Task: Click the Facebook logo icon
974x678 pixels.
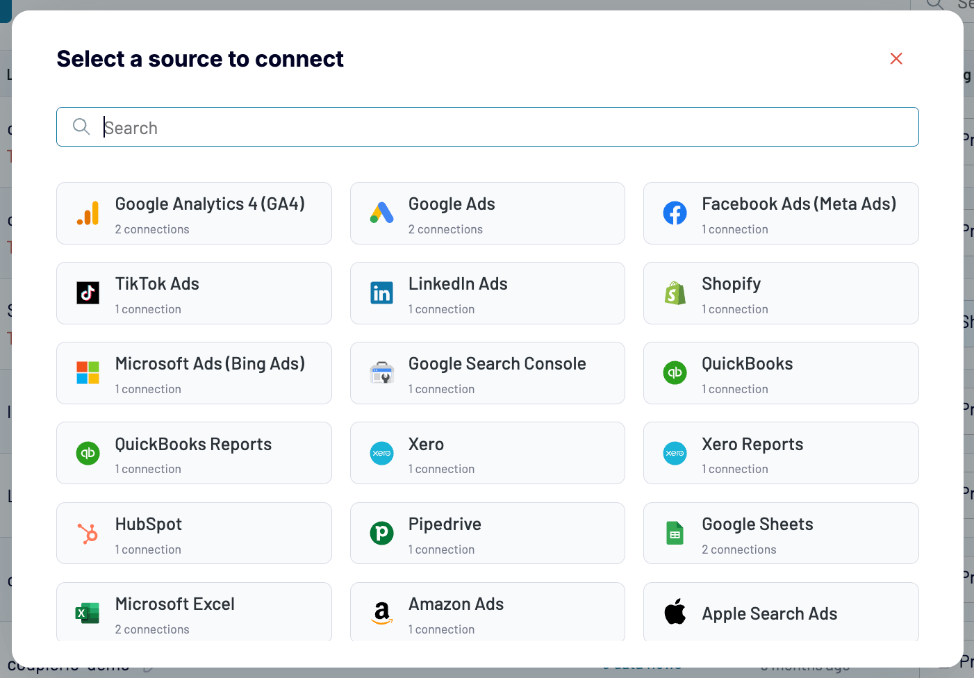Action: (x=675, y=213)
